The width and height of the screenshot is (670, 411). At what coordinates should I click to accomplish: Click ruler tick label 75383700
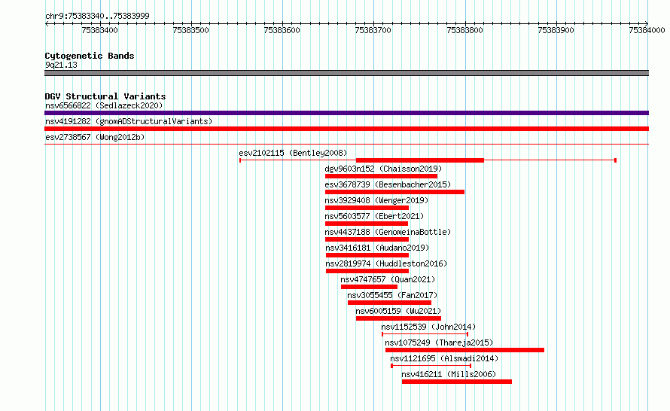(x=373, y=30)
